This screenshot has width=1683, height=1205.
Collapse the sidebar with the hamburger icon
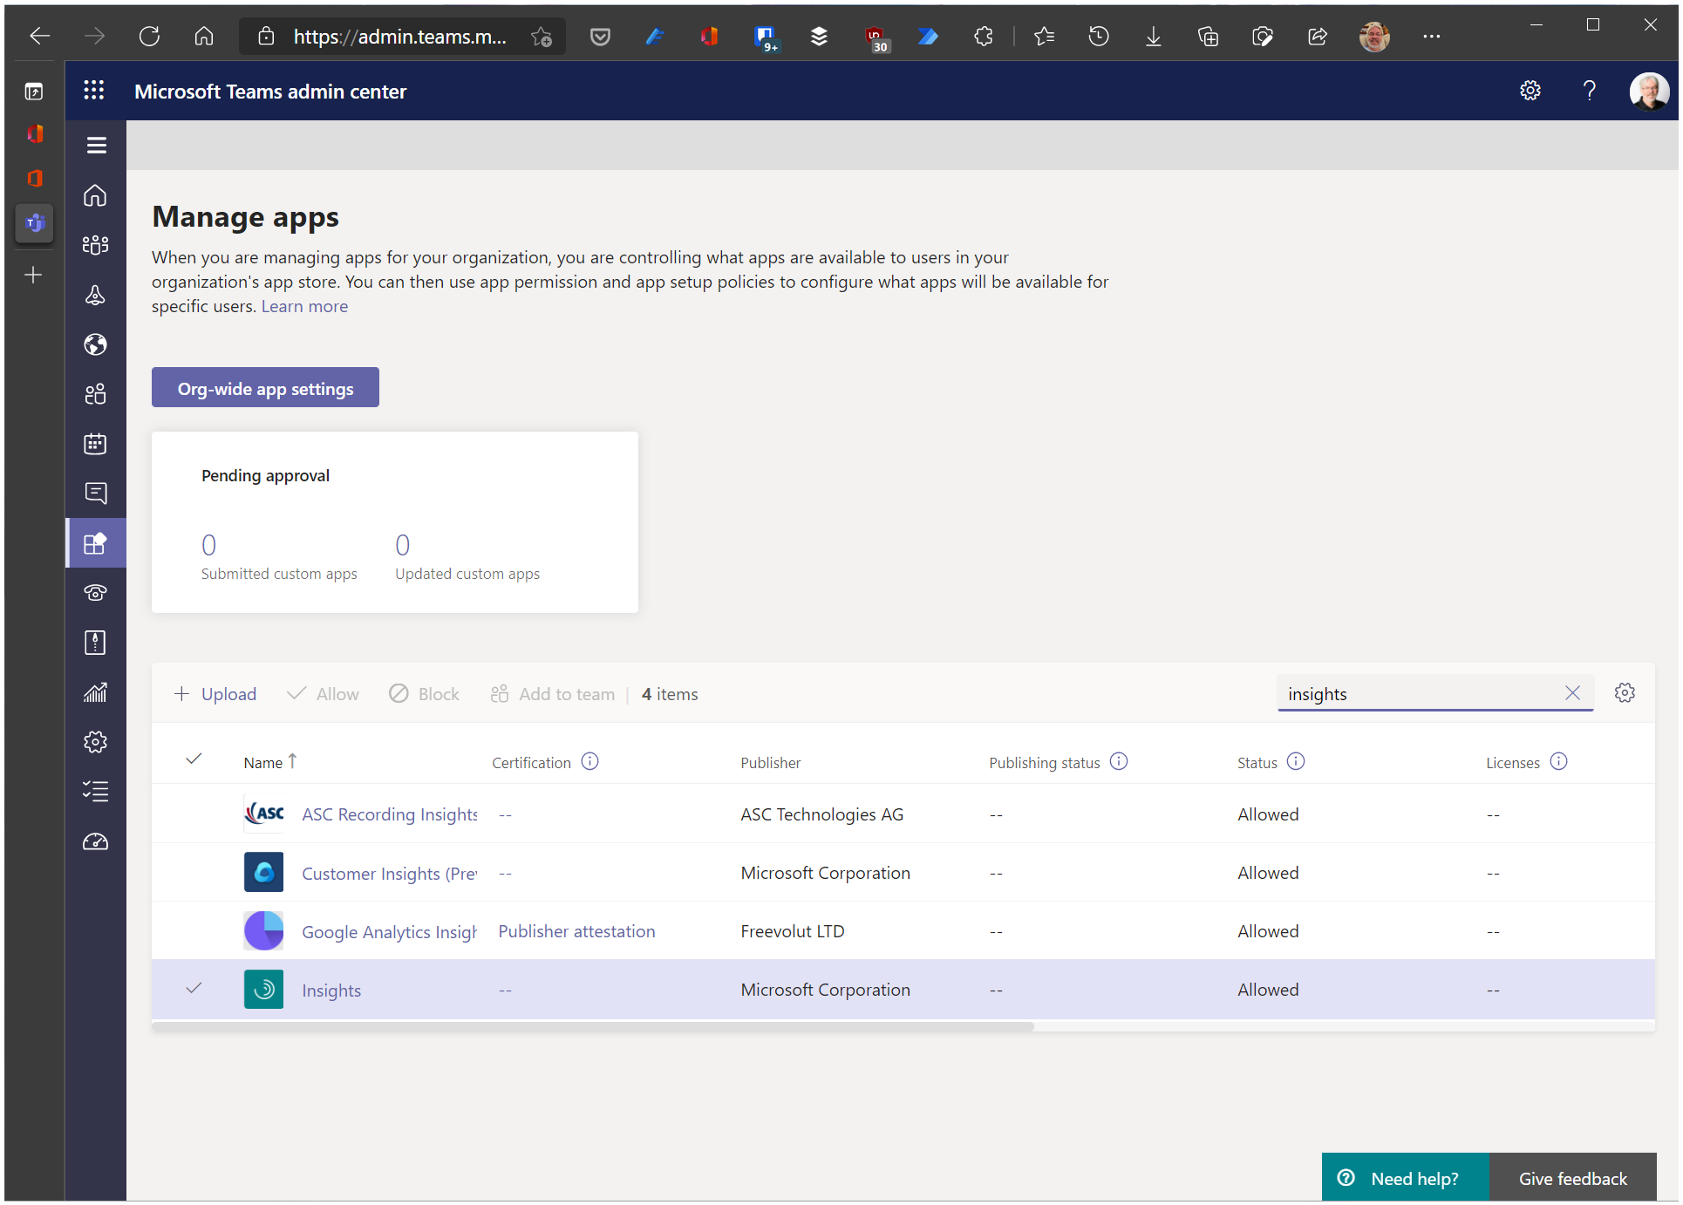[x=96, y=145]
